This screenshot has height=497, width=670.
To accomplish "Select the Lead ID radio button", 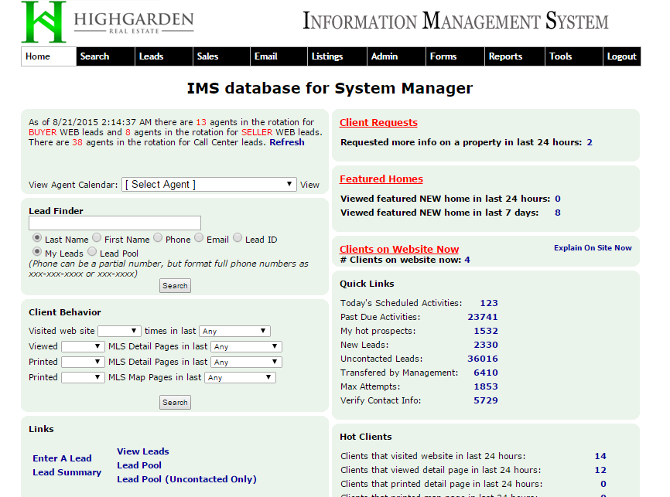I will pyautogui.click(x=238, y=238).
